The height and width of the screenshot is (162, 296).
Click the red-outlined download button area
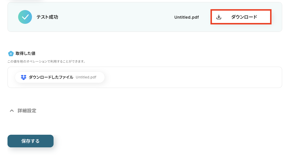tap(241, 17)
